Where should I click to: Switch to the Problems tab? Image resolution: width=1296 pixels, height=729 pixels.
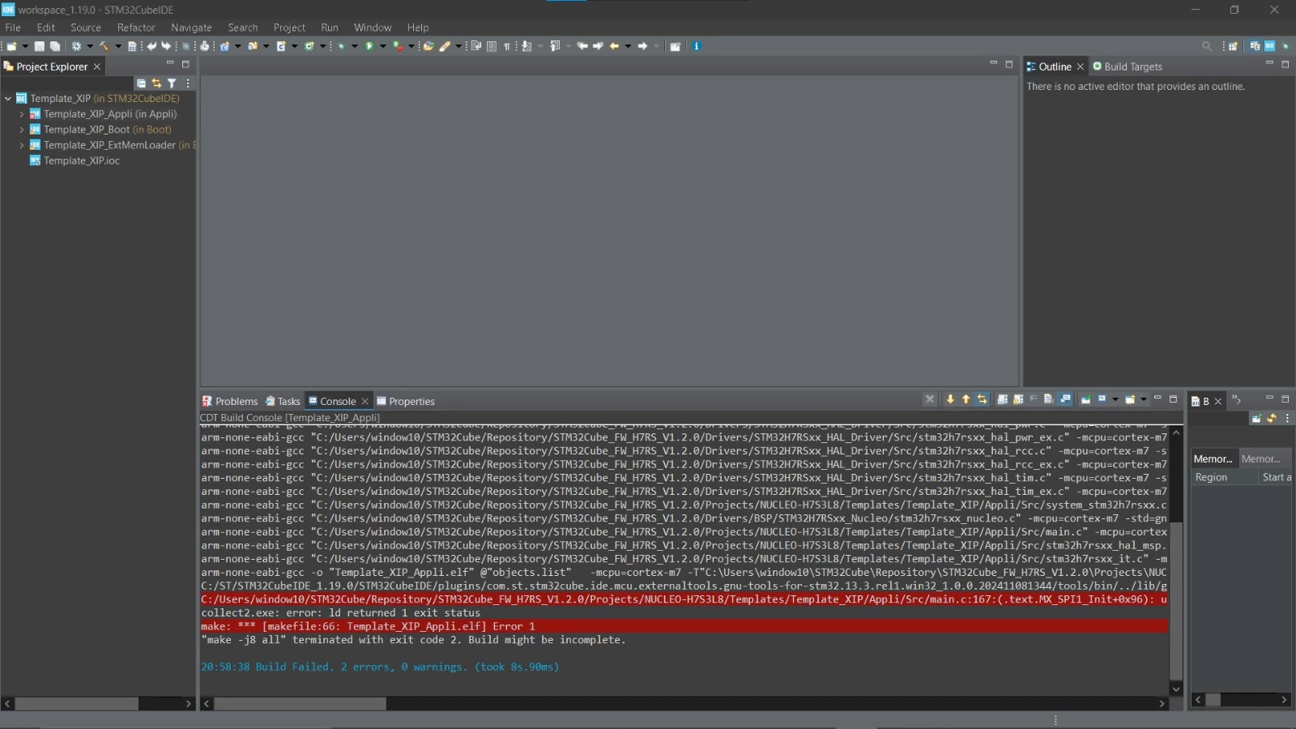pyautogui.click(x=230, y=401)
